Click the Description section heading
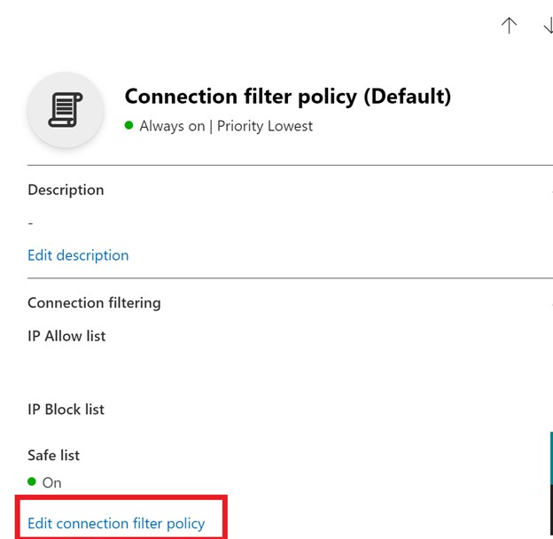The image size is (553, 539). coord(66,190)
